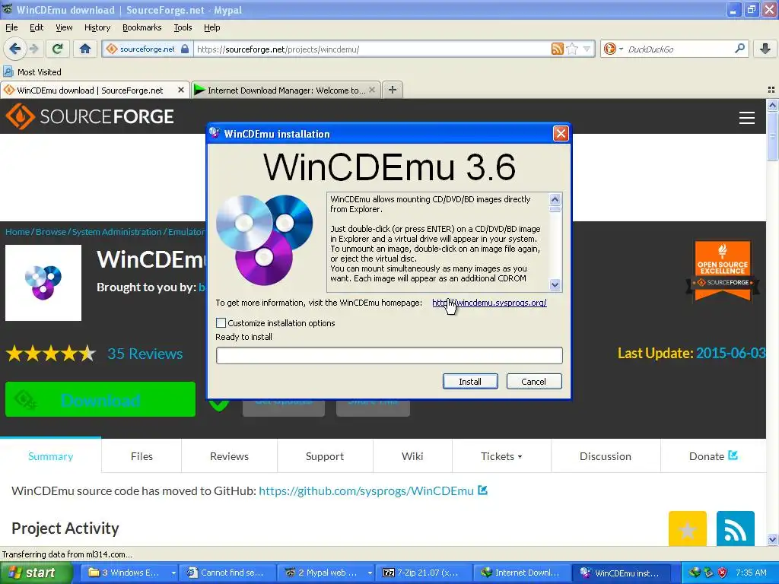
Task: Go forward with the browser forward arrow
Action: tap(33, 49)
